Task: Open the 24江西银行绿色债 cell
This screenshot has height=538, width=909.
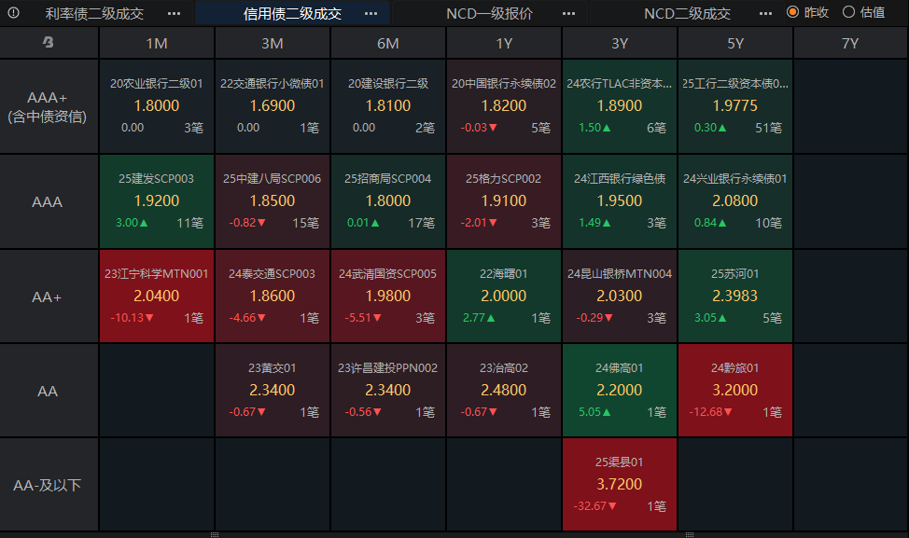Action: (620, 201)
